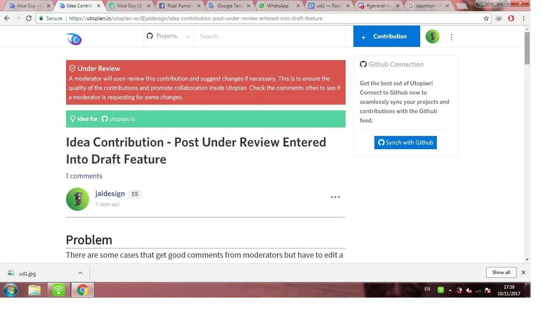
Task: Click the muted speaker volume icon
Action: pyautogui.click(x=469, y=290)
